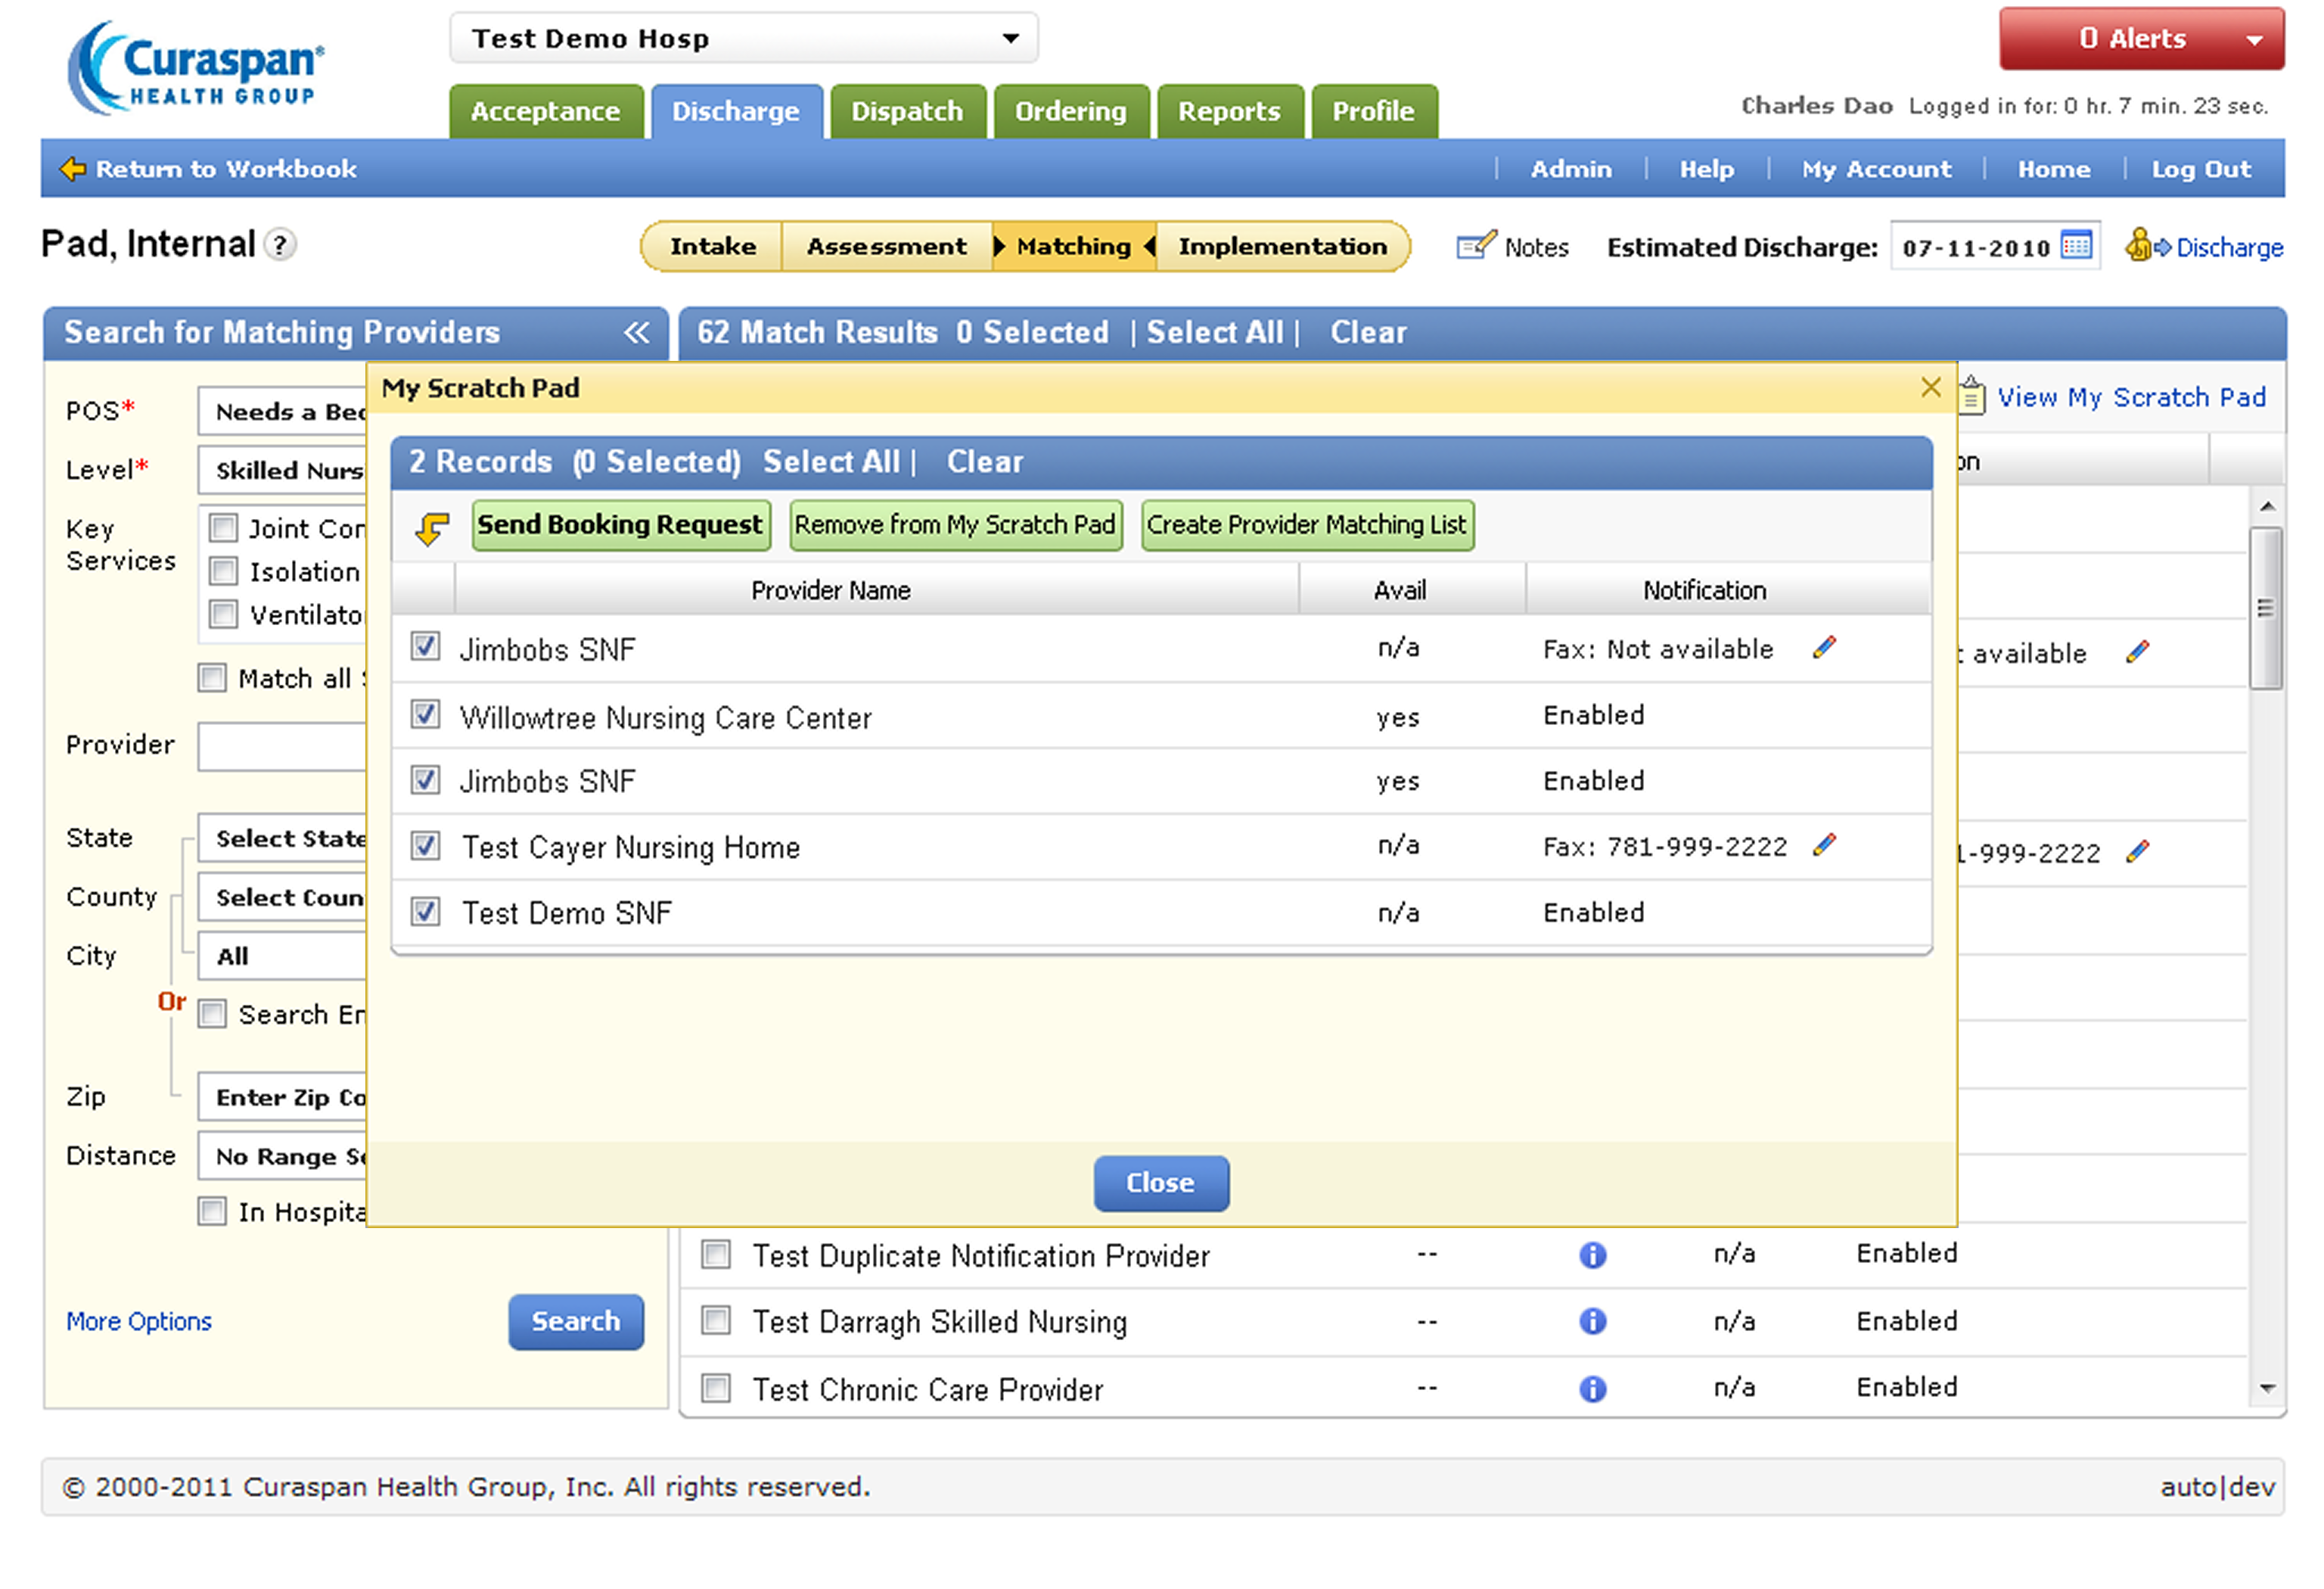
Task: Click info icon for Test Darragh Skilled Nursing
Action: [x=1593, y=1323]
